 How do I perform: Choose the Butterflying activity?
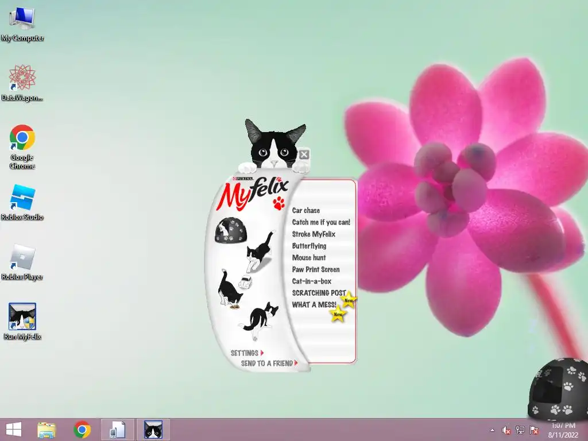click(309, 246)
